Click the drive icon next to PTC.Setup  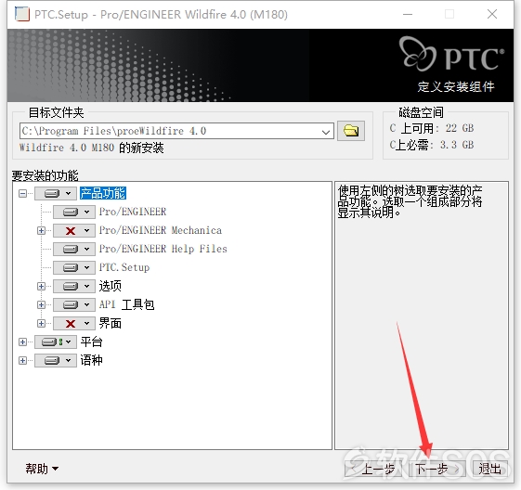click(72, 267)
